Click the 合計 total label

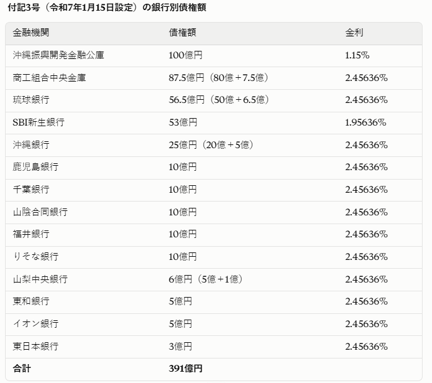[22, 369]
